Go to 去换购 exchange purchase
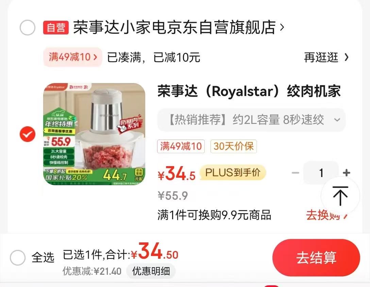The width and height of the screenshot is (370, 287). [326, 215]
